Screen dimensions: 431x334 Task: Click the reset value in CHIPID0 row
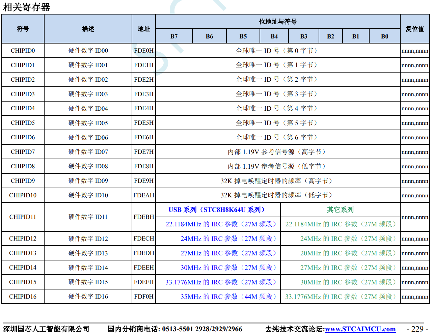pos(415,51)
